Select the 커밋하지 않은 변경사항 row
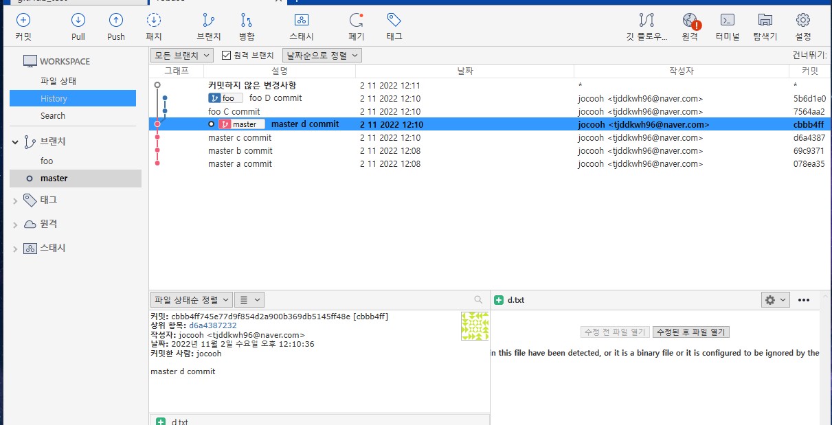The image size is (832, 425). pyautogui.click(x=491, y=85)
